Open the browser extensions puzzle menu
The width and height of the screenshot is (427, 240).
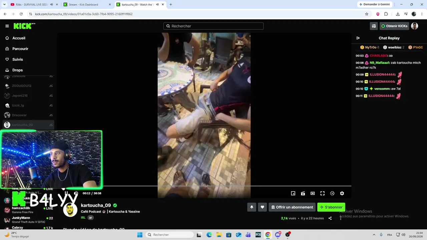tap(386, 14)
